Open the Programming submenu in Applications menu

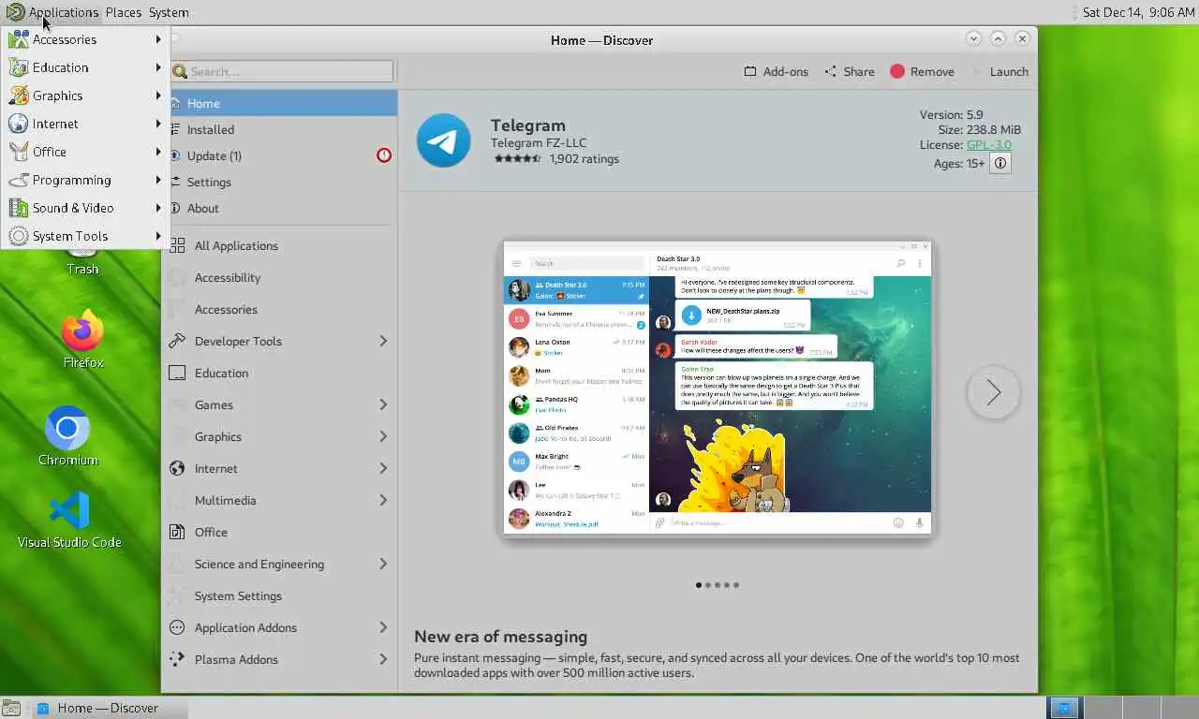pos(85,180)
